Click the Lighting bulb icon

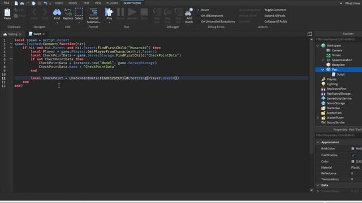coord(323,84)
